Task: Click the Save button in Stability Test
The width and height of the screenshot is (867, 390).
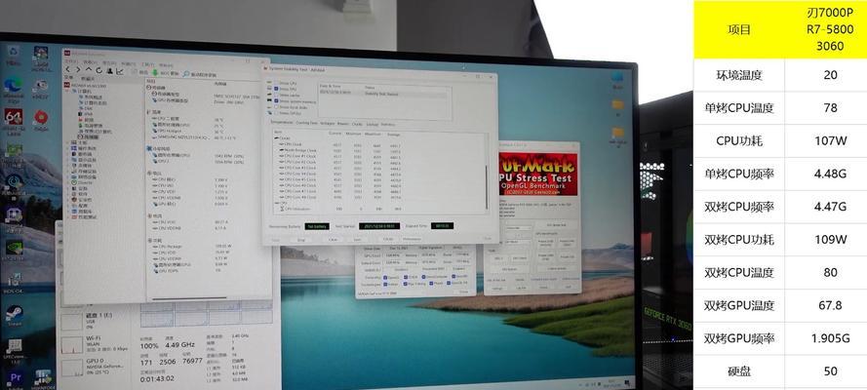Action: click(358, 240)
